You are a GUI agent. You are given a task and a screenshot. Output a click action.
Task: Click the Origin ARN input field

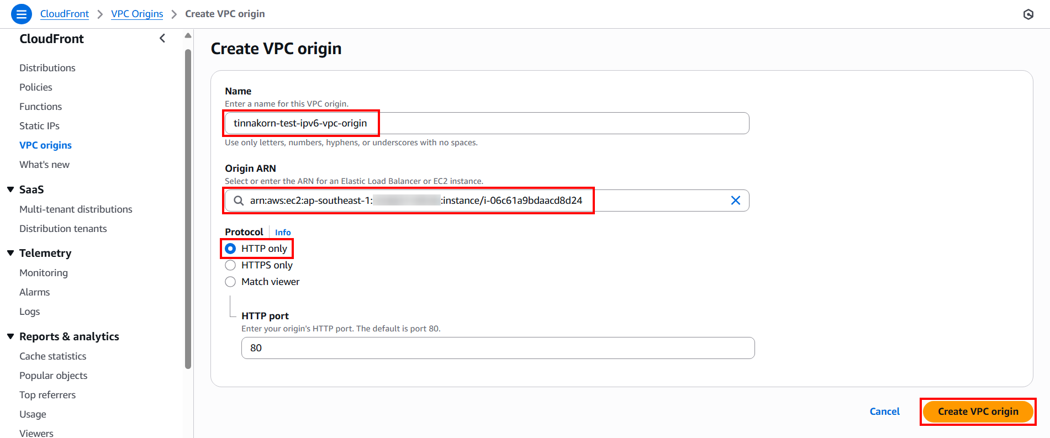487,200
